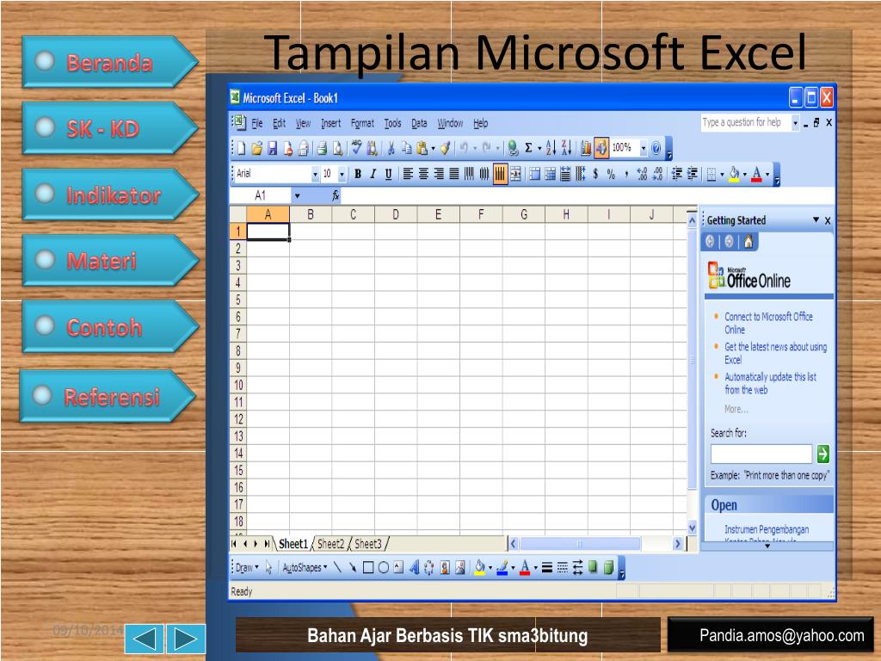
Task: Open the 100% zoom dropdown
Action: tap(644, 148)
